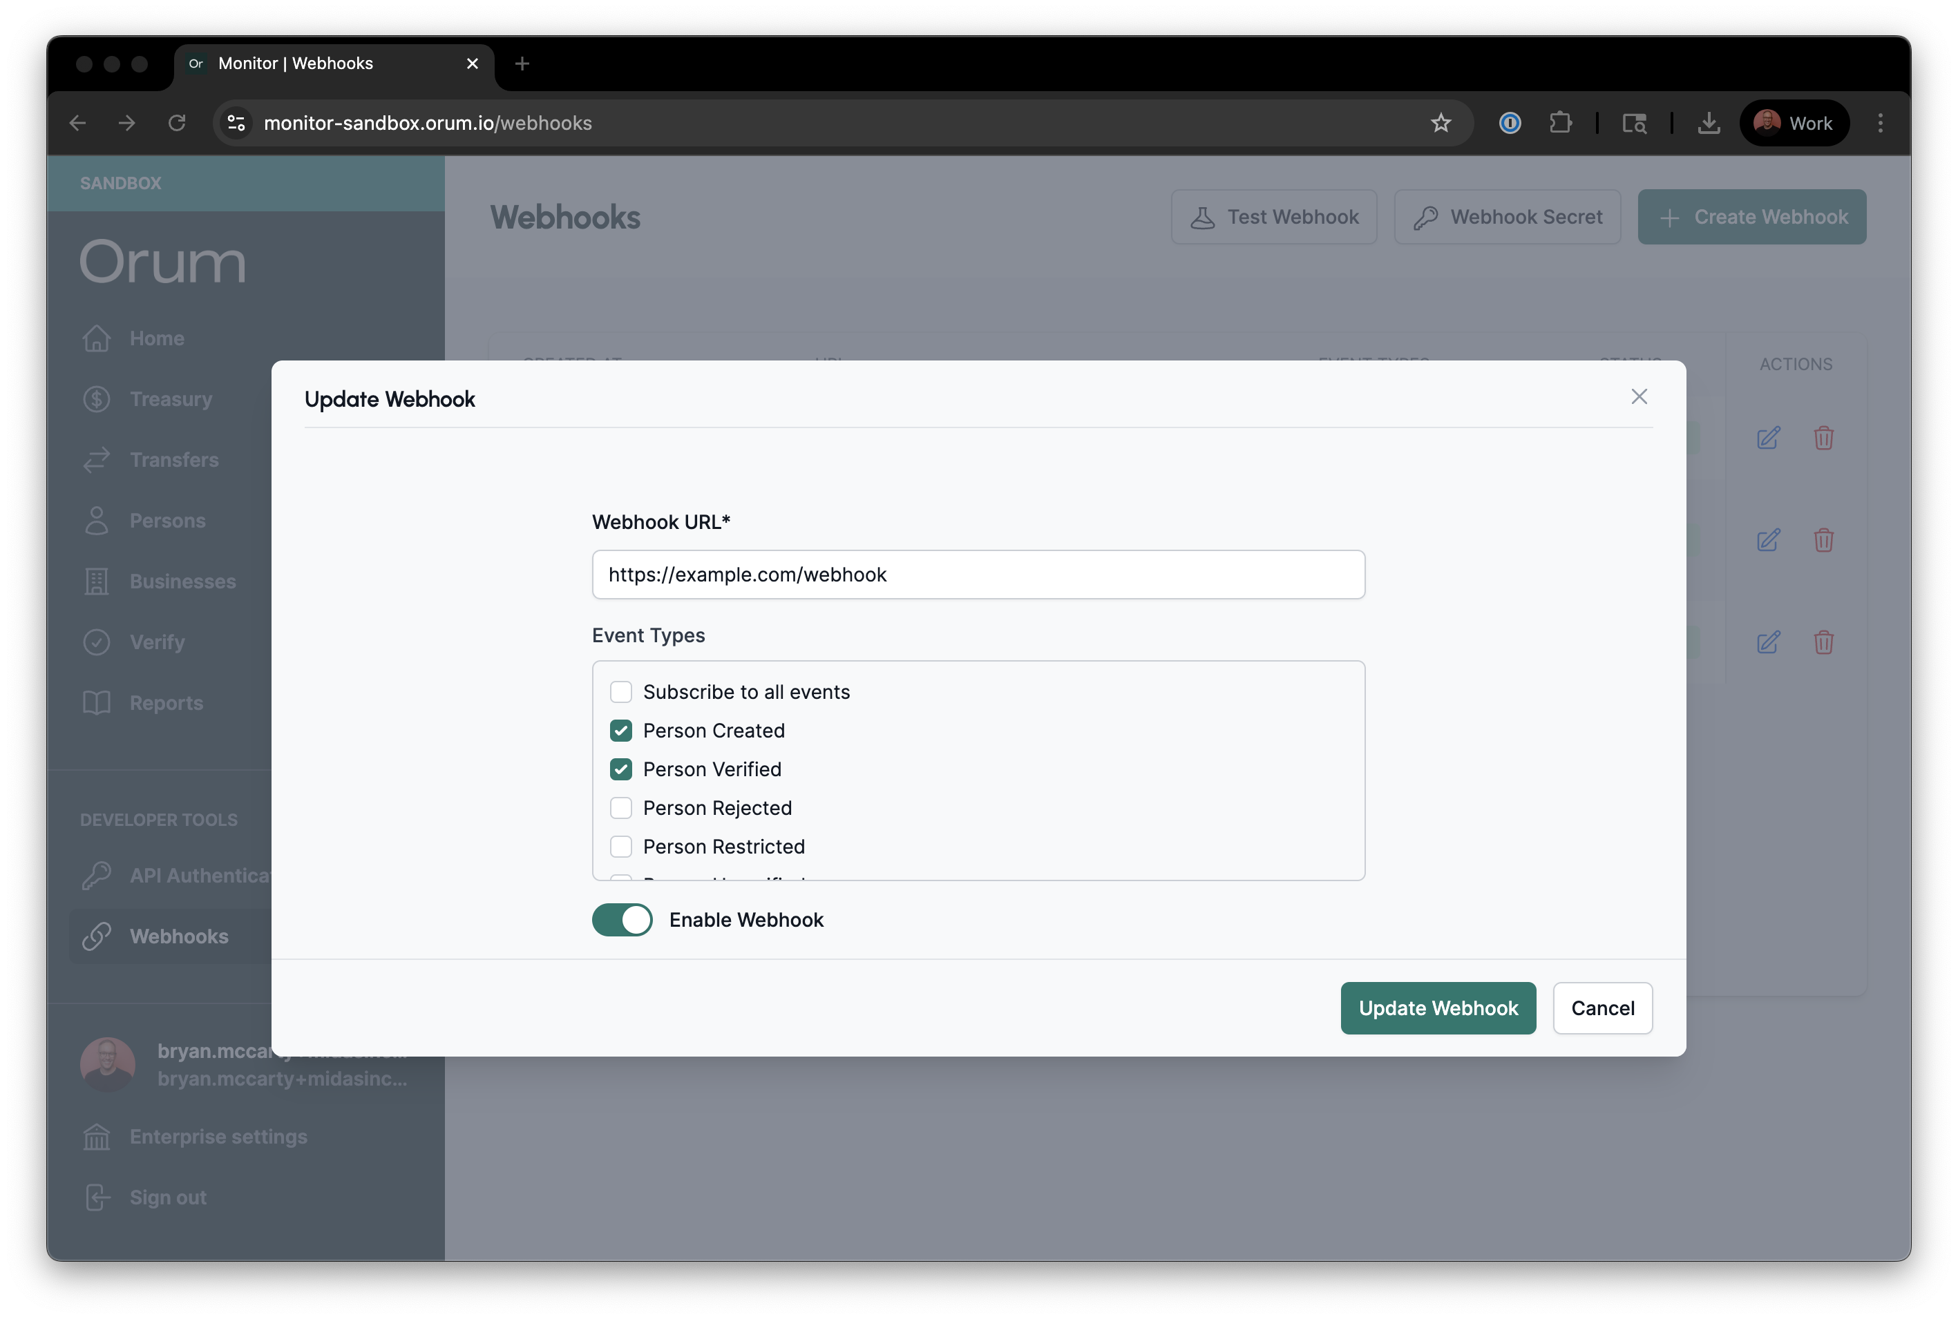Screen dimensions: 1958x1319
Task: Open browser extensions puzzle icon
Action: [x=1560, y=123]
